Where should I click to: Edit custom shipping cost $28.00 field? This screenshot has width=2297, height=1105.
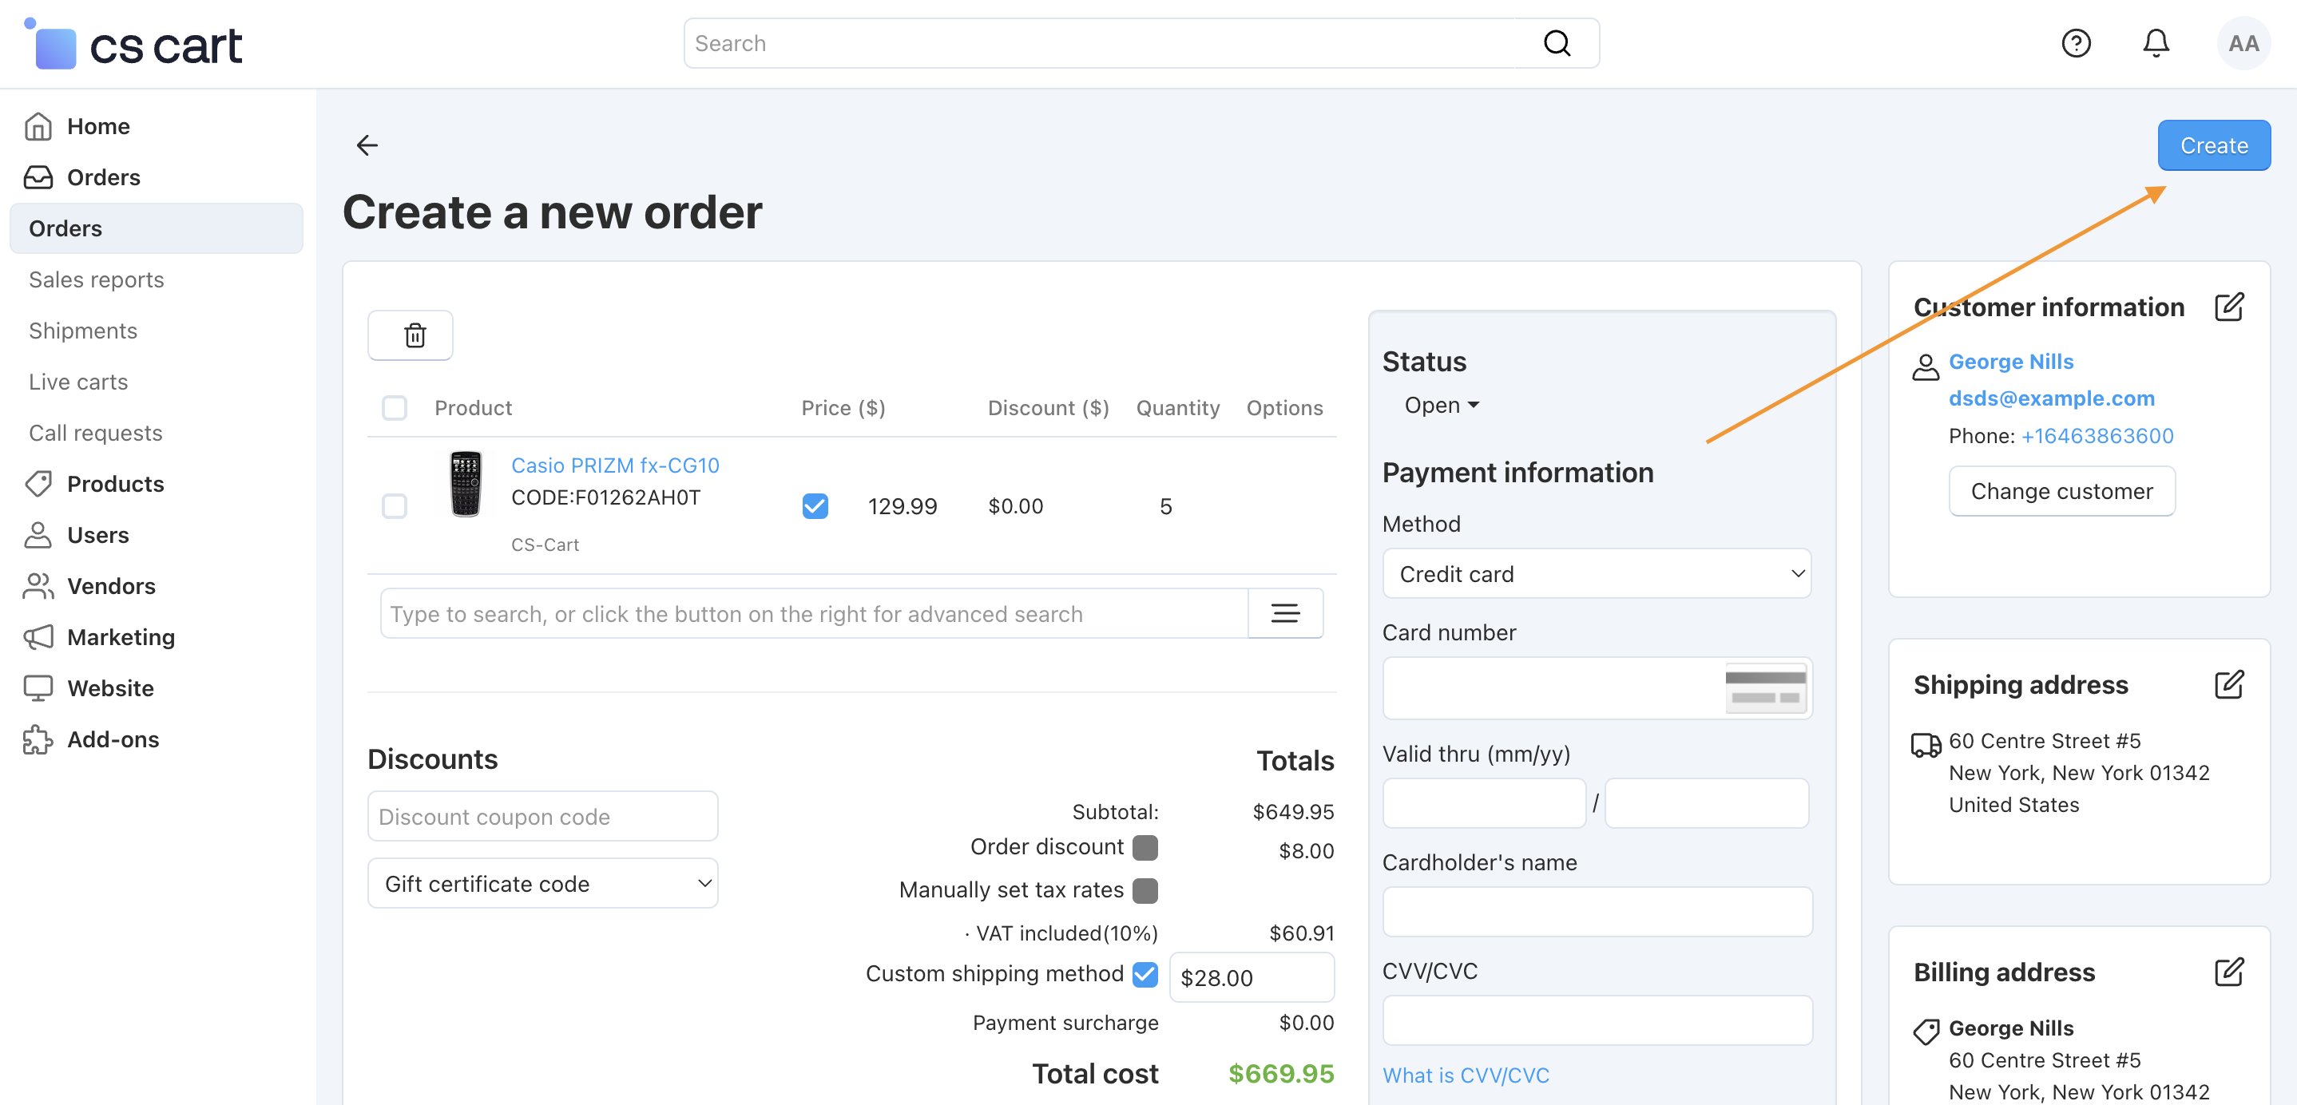pos(1251,977)
